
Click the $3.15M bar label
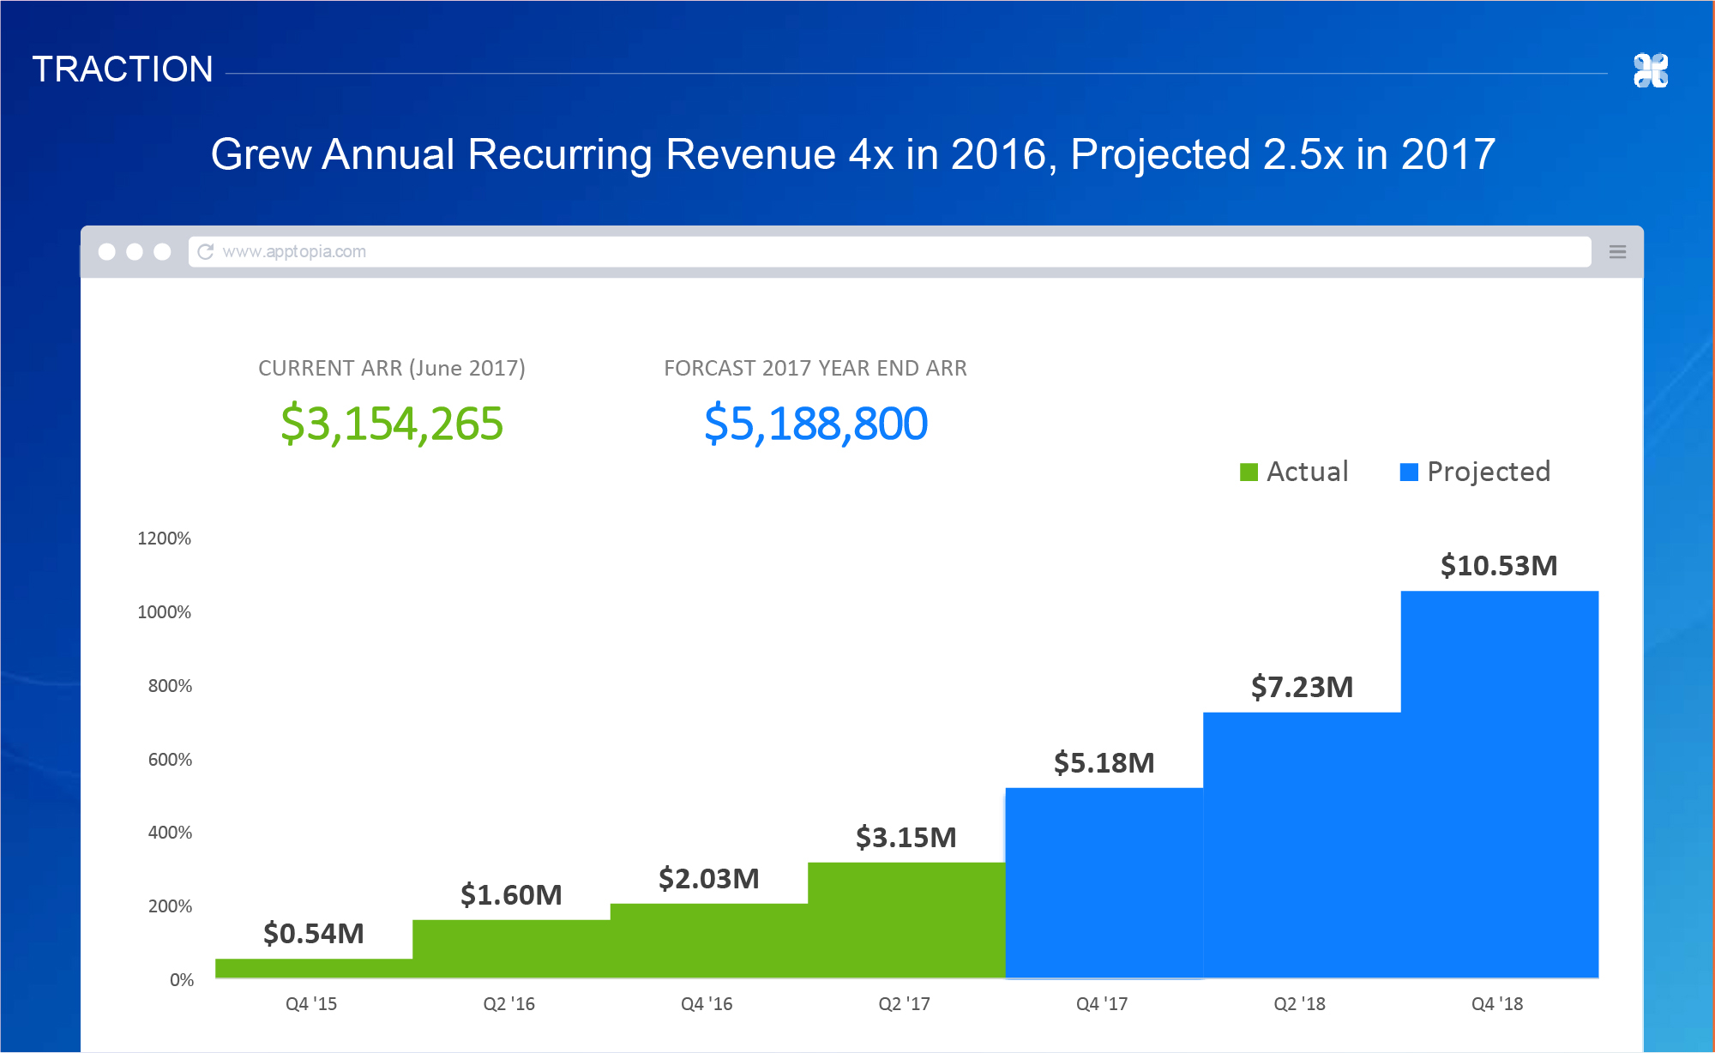(906, 837)
